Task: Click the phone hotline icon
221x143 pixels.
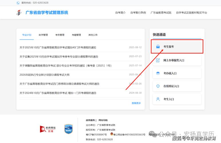Action: pyautogui.click(x=18, y=3)
